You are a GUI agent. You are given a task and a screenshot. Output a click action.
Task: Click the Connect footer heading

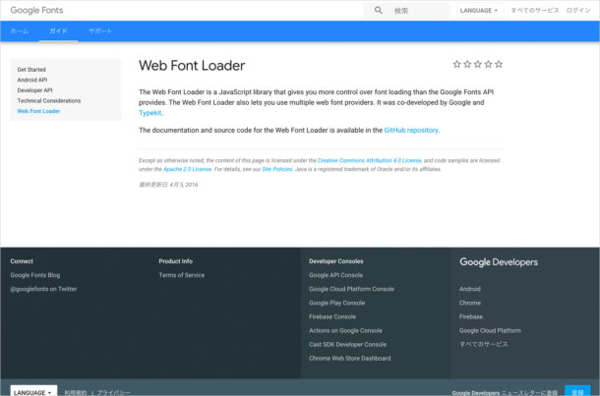(22, 261)
